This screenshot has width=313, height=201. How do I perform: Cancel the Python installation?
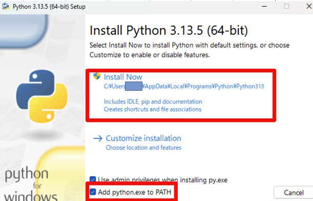(x=294, y=193)
